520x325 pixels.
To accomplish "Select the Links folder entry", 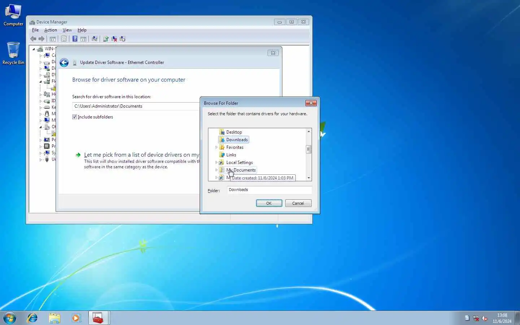I will [231, 155].
